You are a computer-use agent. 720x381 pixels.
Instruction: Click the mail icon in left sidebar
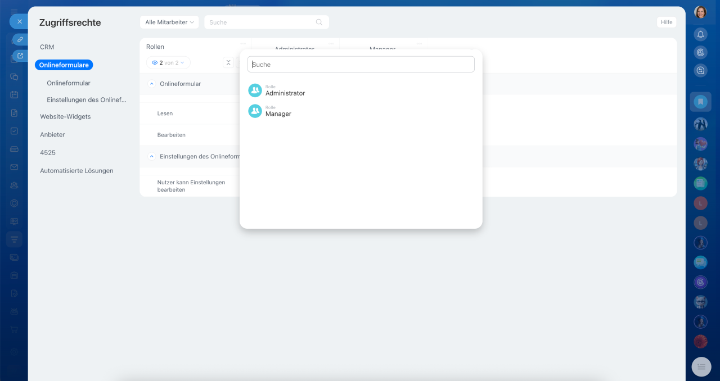[14, 167]
